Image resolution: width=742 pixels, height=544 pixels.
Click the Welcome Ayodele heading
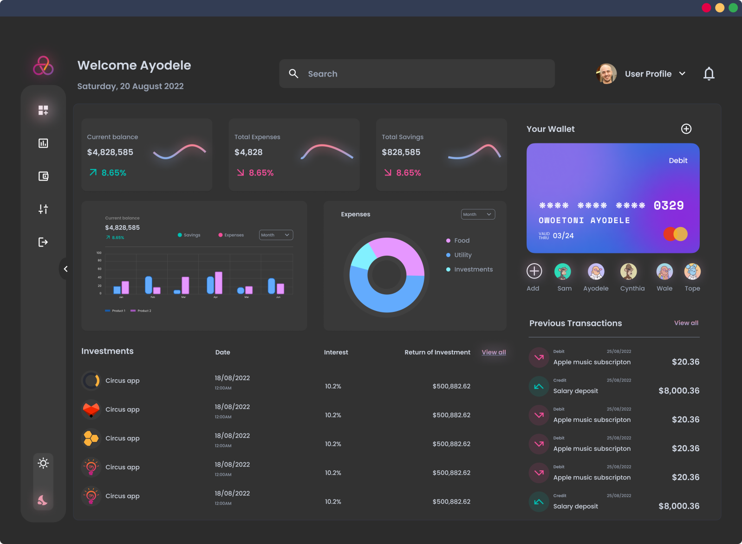pyautogui.click(x=134, y=65)
